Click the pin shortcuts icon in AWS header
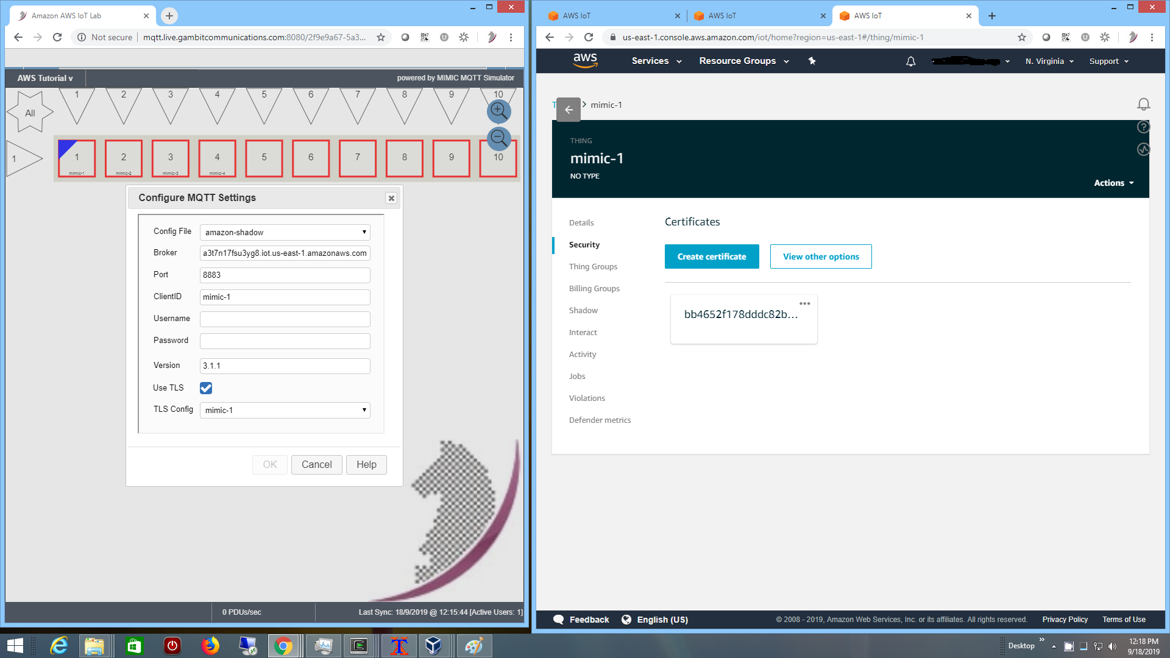Screen dimensions: 1170x658 pos(812,61)
